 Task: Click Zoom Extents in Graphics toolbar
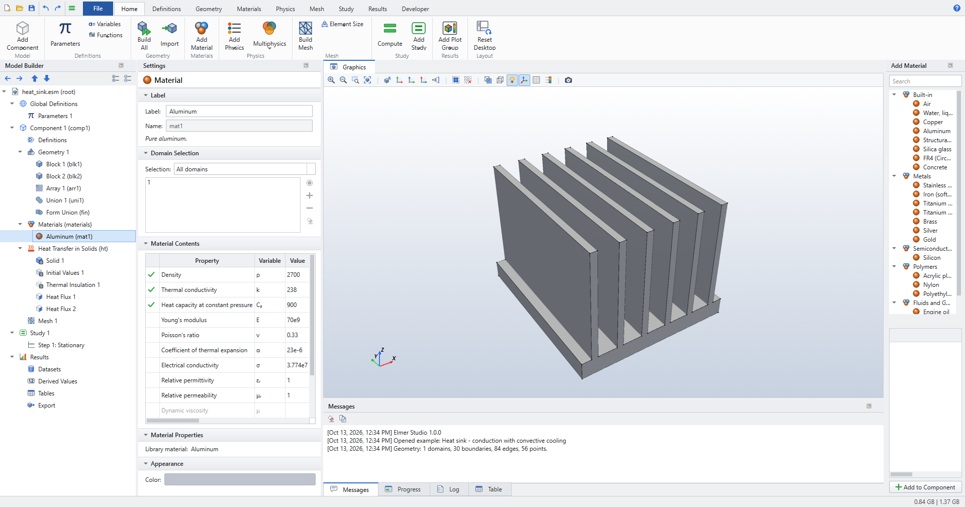click(x=367, y=80)
